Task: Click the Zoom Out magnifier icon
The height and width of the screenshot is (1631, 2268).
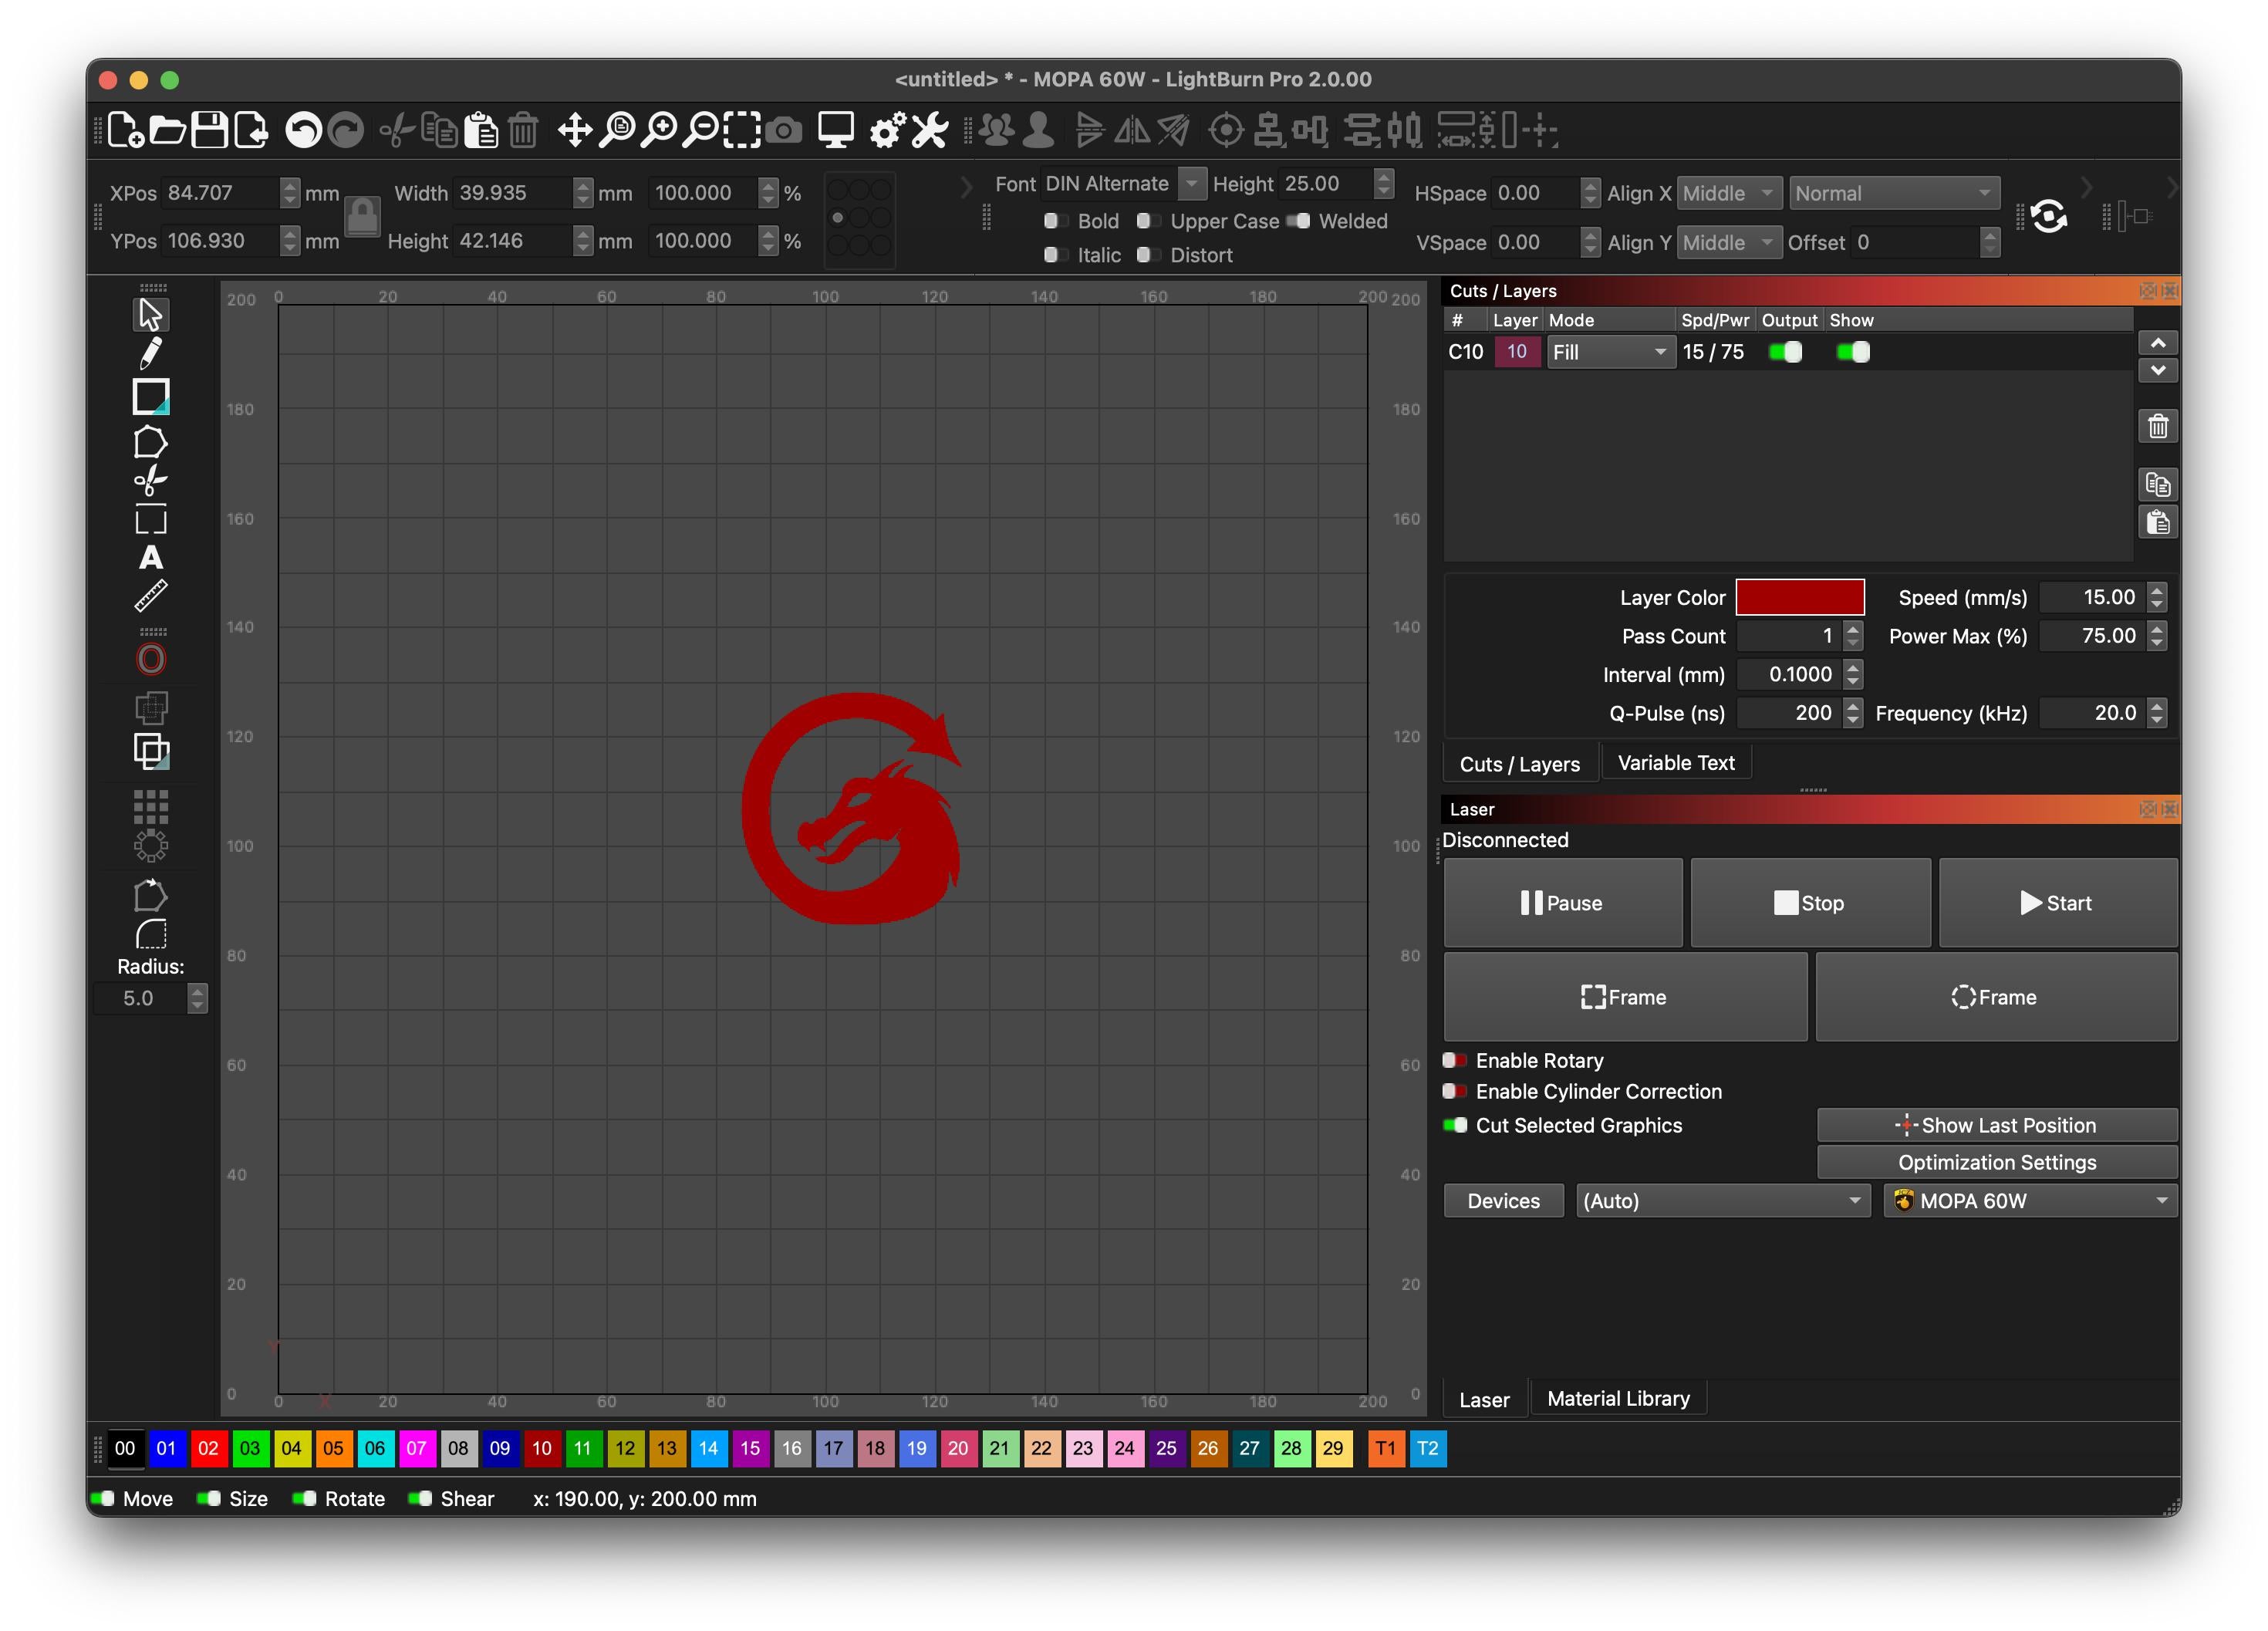Action: pos(701,130)
